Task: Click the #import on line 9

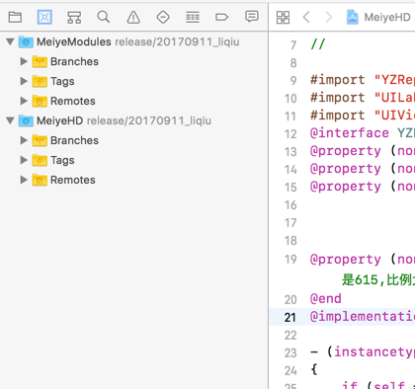Action: click(338, 80)
